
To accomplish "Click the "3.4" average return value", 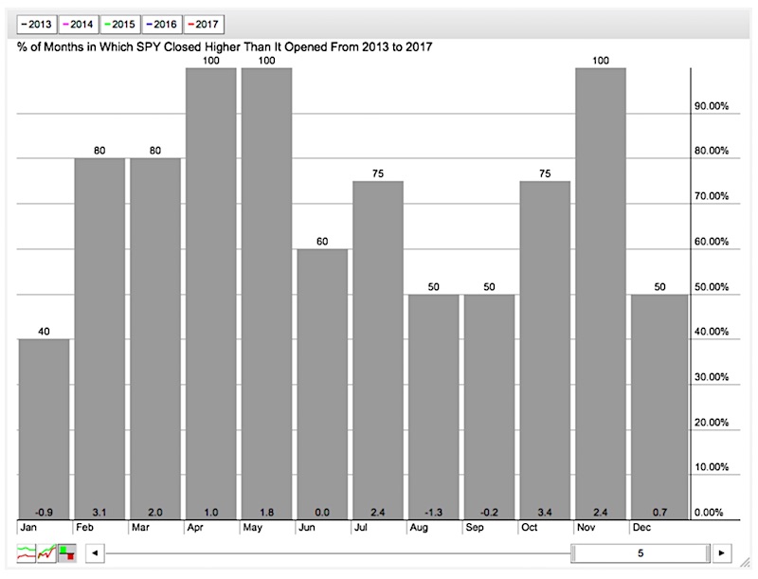I will click(x=545, y=513).
